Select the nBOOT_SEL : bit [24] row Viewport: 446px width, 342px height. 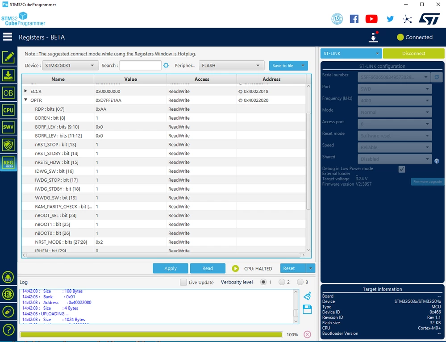164,215
